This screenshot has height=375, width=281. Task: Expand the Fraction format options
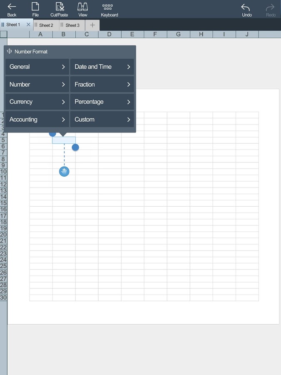pos(102,85)
